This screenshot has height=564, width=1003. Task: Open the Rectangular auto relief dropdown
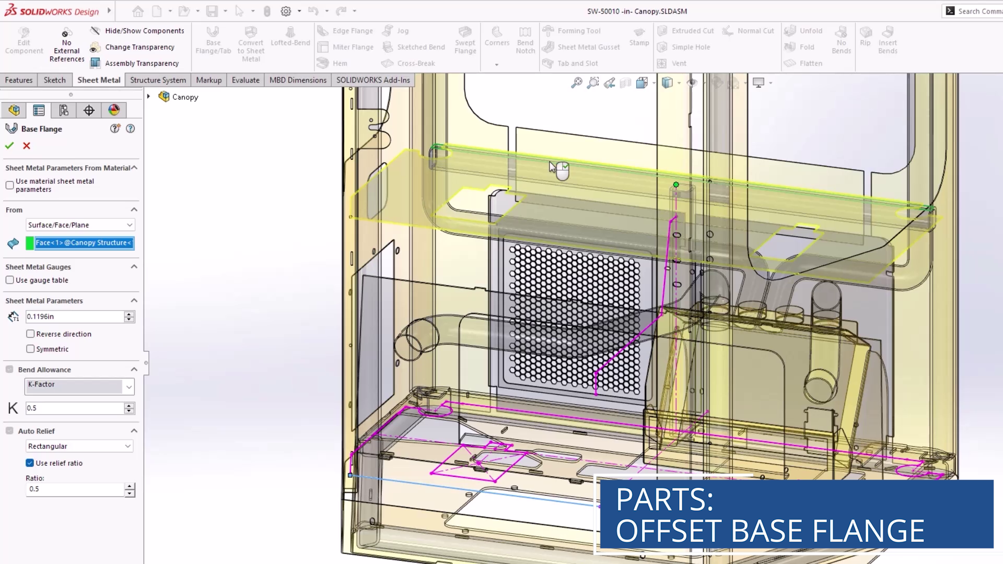coord(79,446)
